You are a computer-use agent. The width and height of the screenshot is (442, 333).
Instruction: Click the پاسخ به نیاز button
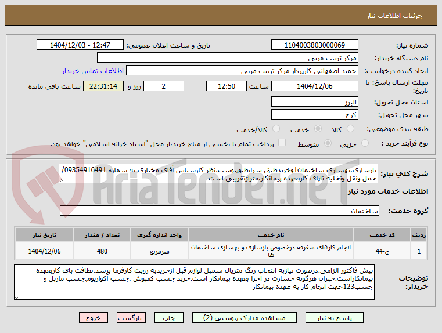pos(335,317)
